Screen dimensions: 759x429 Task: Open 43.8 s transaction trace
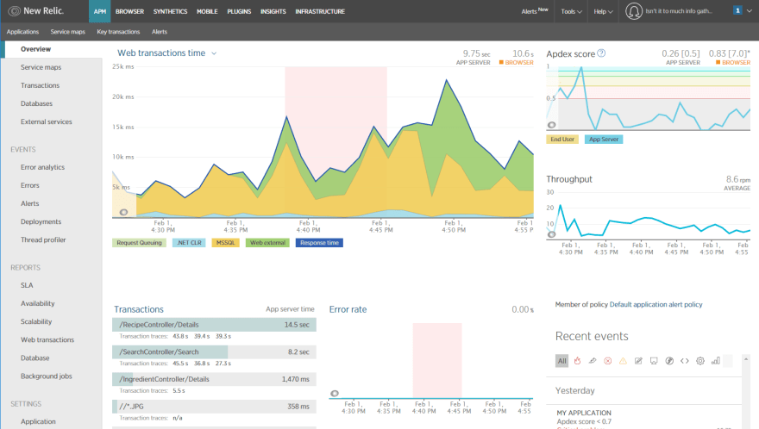pos(180,336)
